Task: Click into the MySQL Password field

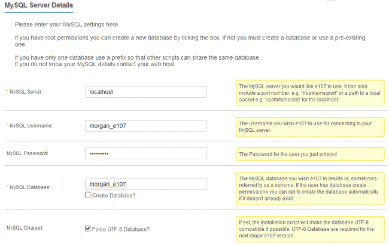Action: pyautogui.click(x=146, y=153)
